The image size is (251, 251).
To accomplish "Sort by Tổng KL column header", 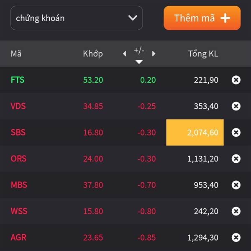I will click(x=203, y=54).
